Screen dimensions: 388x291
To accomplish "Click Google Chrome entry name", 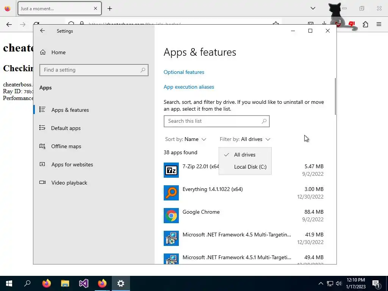I will click(201, 212).
